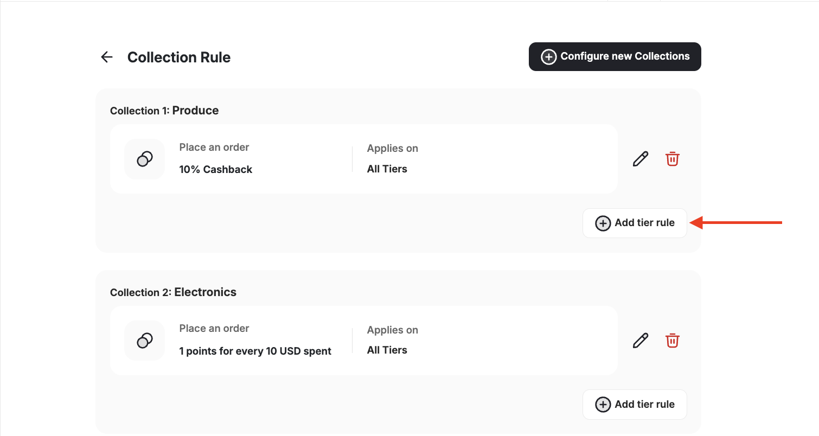819x436 pixels.
Task: Click the plus icon on Electronics' Add tier rule
Action: (603, 405)
